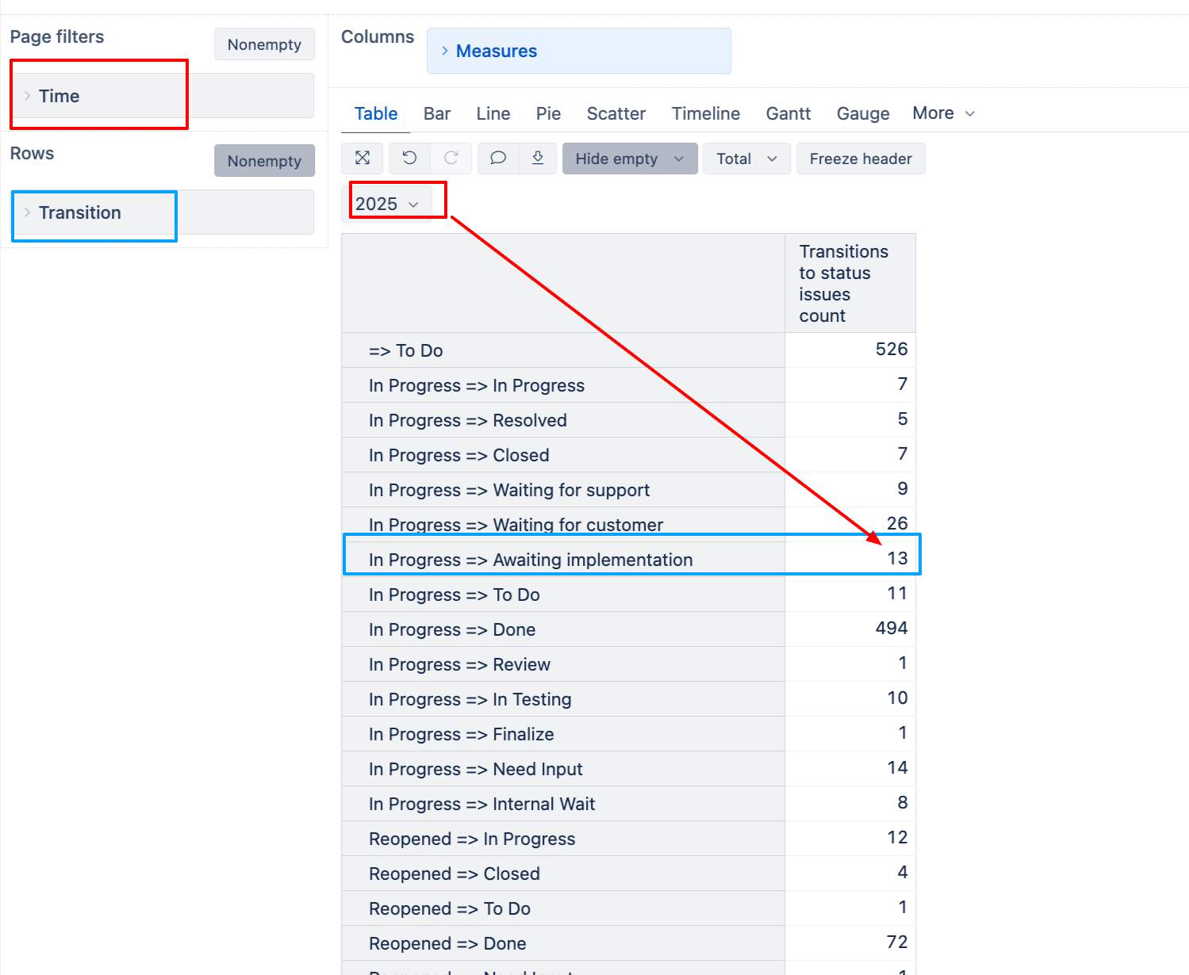
Task: Open the 2025 time dropdown
Action: tap(387, 204)
